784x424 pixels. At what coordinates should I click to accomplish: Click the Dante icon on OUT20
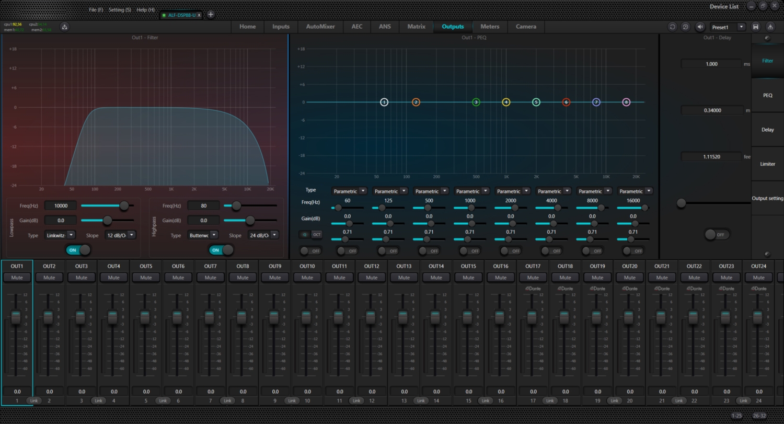[630, 289]
